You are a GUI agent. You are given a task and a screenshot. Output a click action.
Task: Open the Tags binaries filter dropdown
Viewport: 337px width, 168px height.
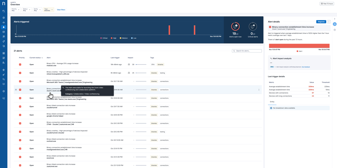click(x=49, y=10)
